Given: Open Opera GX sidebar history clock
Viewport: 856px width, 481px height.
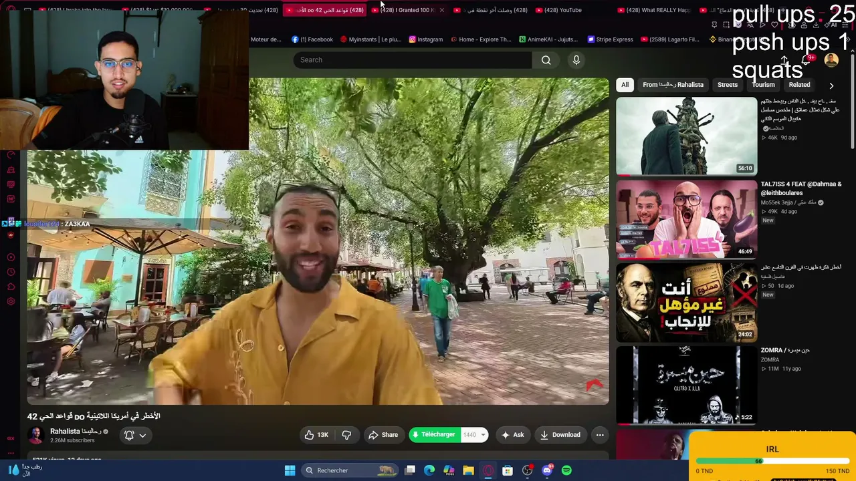Looking at the screenshot, I should coord(11,272).
